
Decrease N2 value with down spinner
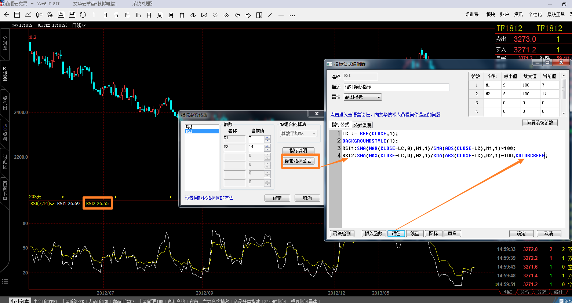tap(267, 149)
